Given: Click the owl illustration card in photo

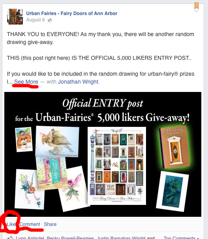Looking at the screenshot, I should (x=57, y=141).
